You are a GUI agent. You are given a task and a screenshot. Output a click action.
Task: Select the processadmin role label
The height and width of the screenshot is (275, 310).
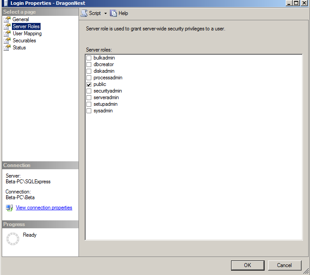click(x=108, y=78)
